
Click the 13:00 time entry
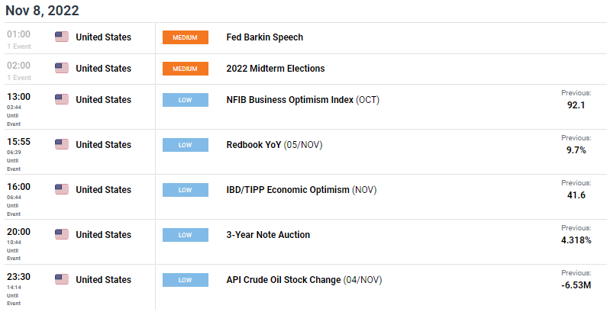18,97
